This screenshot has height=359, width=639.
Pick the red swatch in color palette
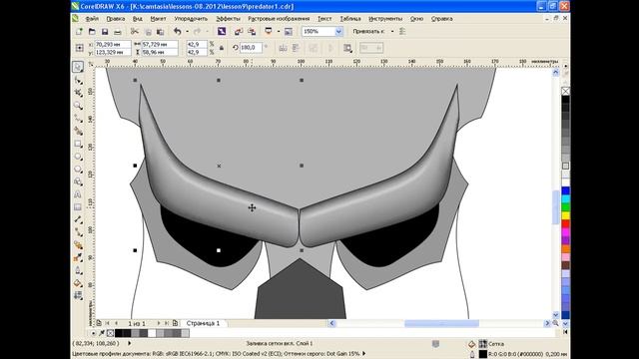coord(566,223)
